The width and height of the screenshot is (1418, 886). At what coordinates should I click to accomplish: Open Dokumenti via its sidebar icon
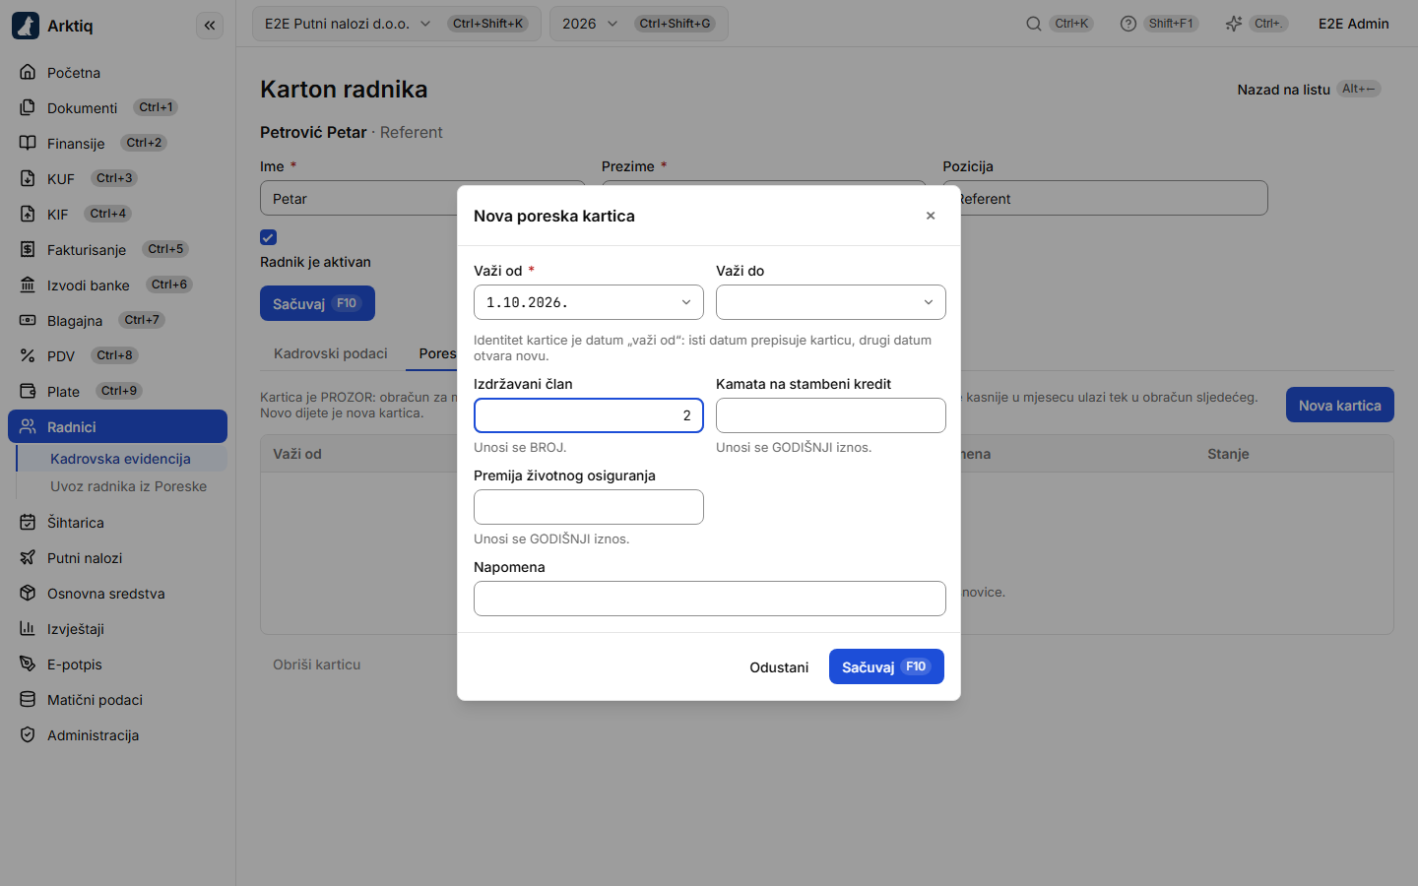point(28,107)
